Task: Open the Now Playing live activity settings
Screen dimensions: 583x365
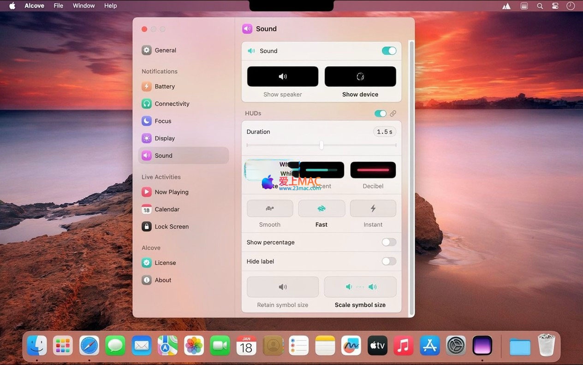Action: (171, 192)
